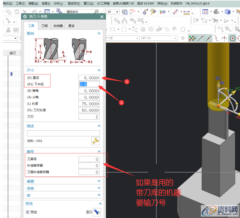Uncheck the 预览 preview checkbox
The image size is (240, 218).
coord(28,212)
